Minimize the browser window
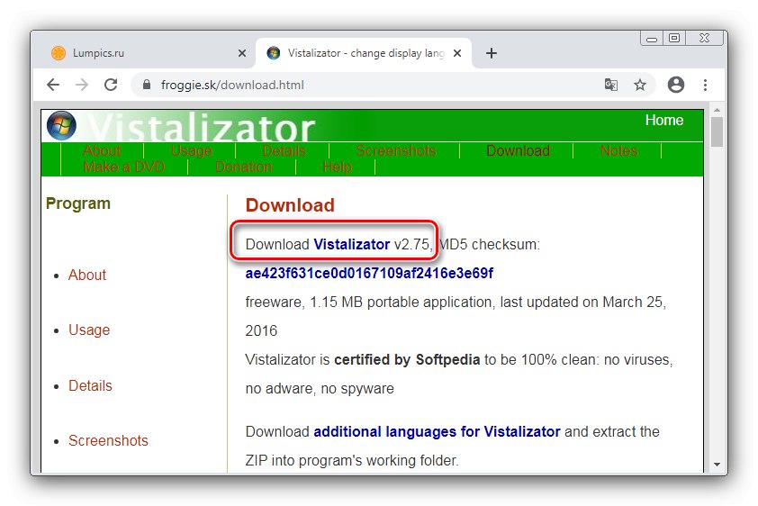This screenshot has width=758, height=506. pos(652,39)
